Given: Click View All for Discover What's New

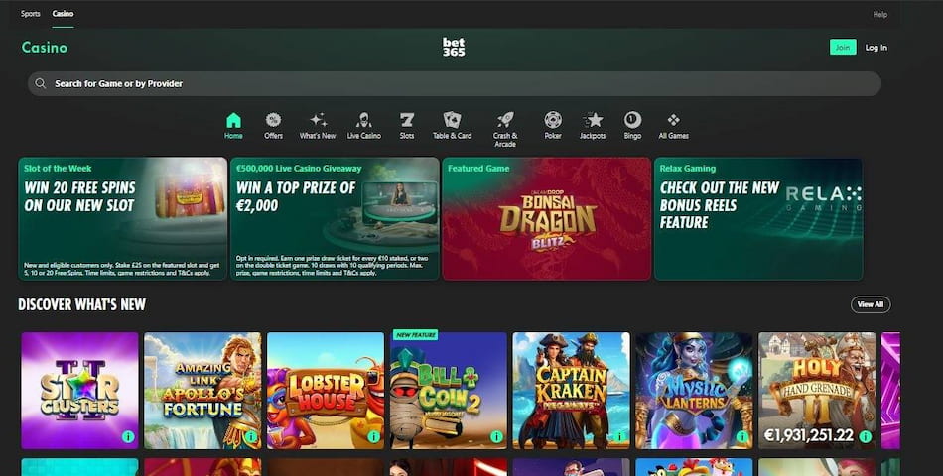Looking at the screenshot, I should [x=870, y=304].
